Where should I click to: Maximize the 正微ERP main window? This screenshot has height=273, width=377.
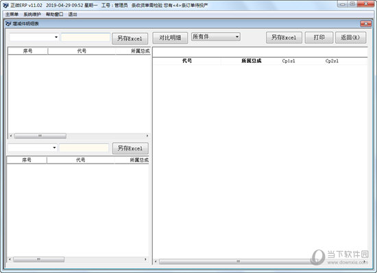click(x=352, y=4)
